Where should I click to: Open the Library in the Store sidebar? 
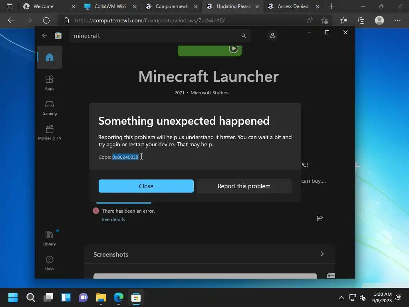click(49, 238)
